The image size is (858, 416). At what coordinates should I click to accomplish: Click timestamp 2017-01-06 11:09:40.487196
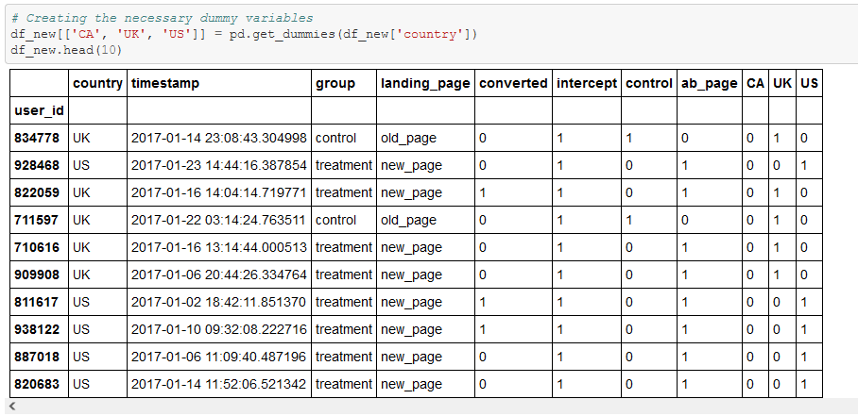coord(219,357)
